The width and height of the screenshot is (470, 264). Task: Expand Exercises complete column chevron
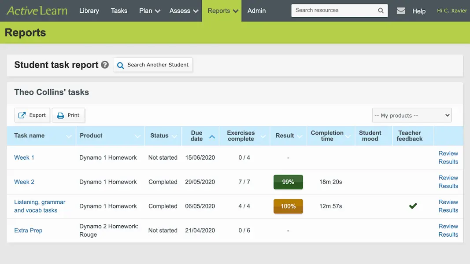[x=263, y=136]
